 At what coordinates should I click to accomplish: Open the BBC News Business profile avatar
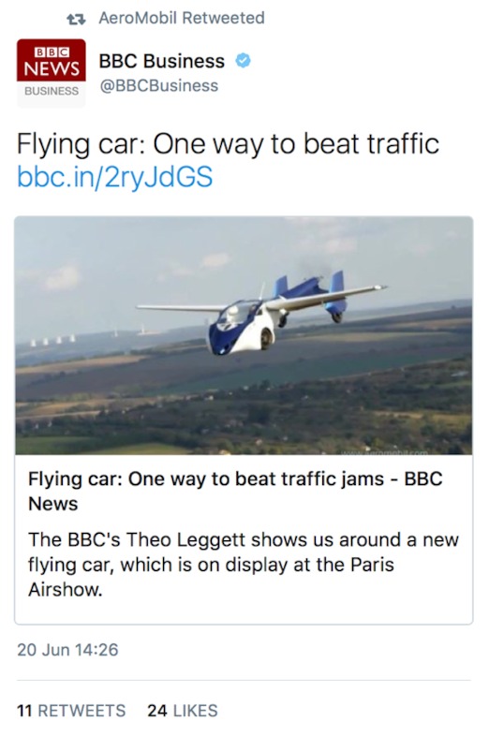click(52, 73)
